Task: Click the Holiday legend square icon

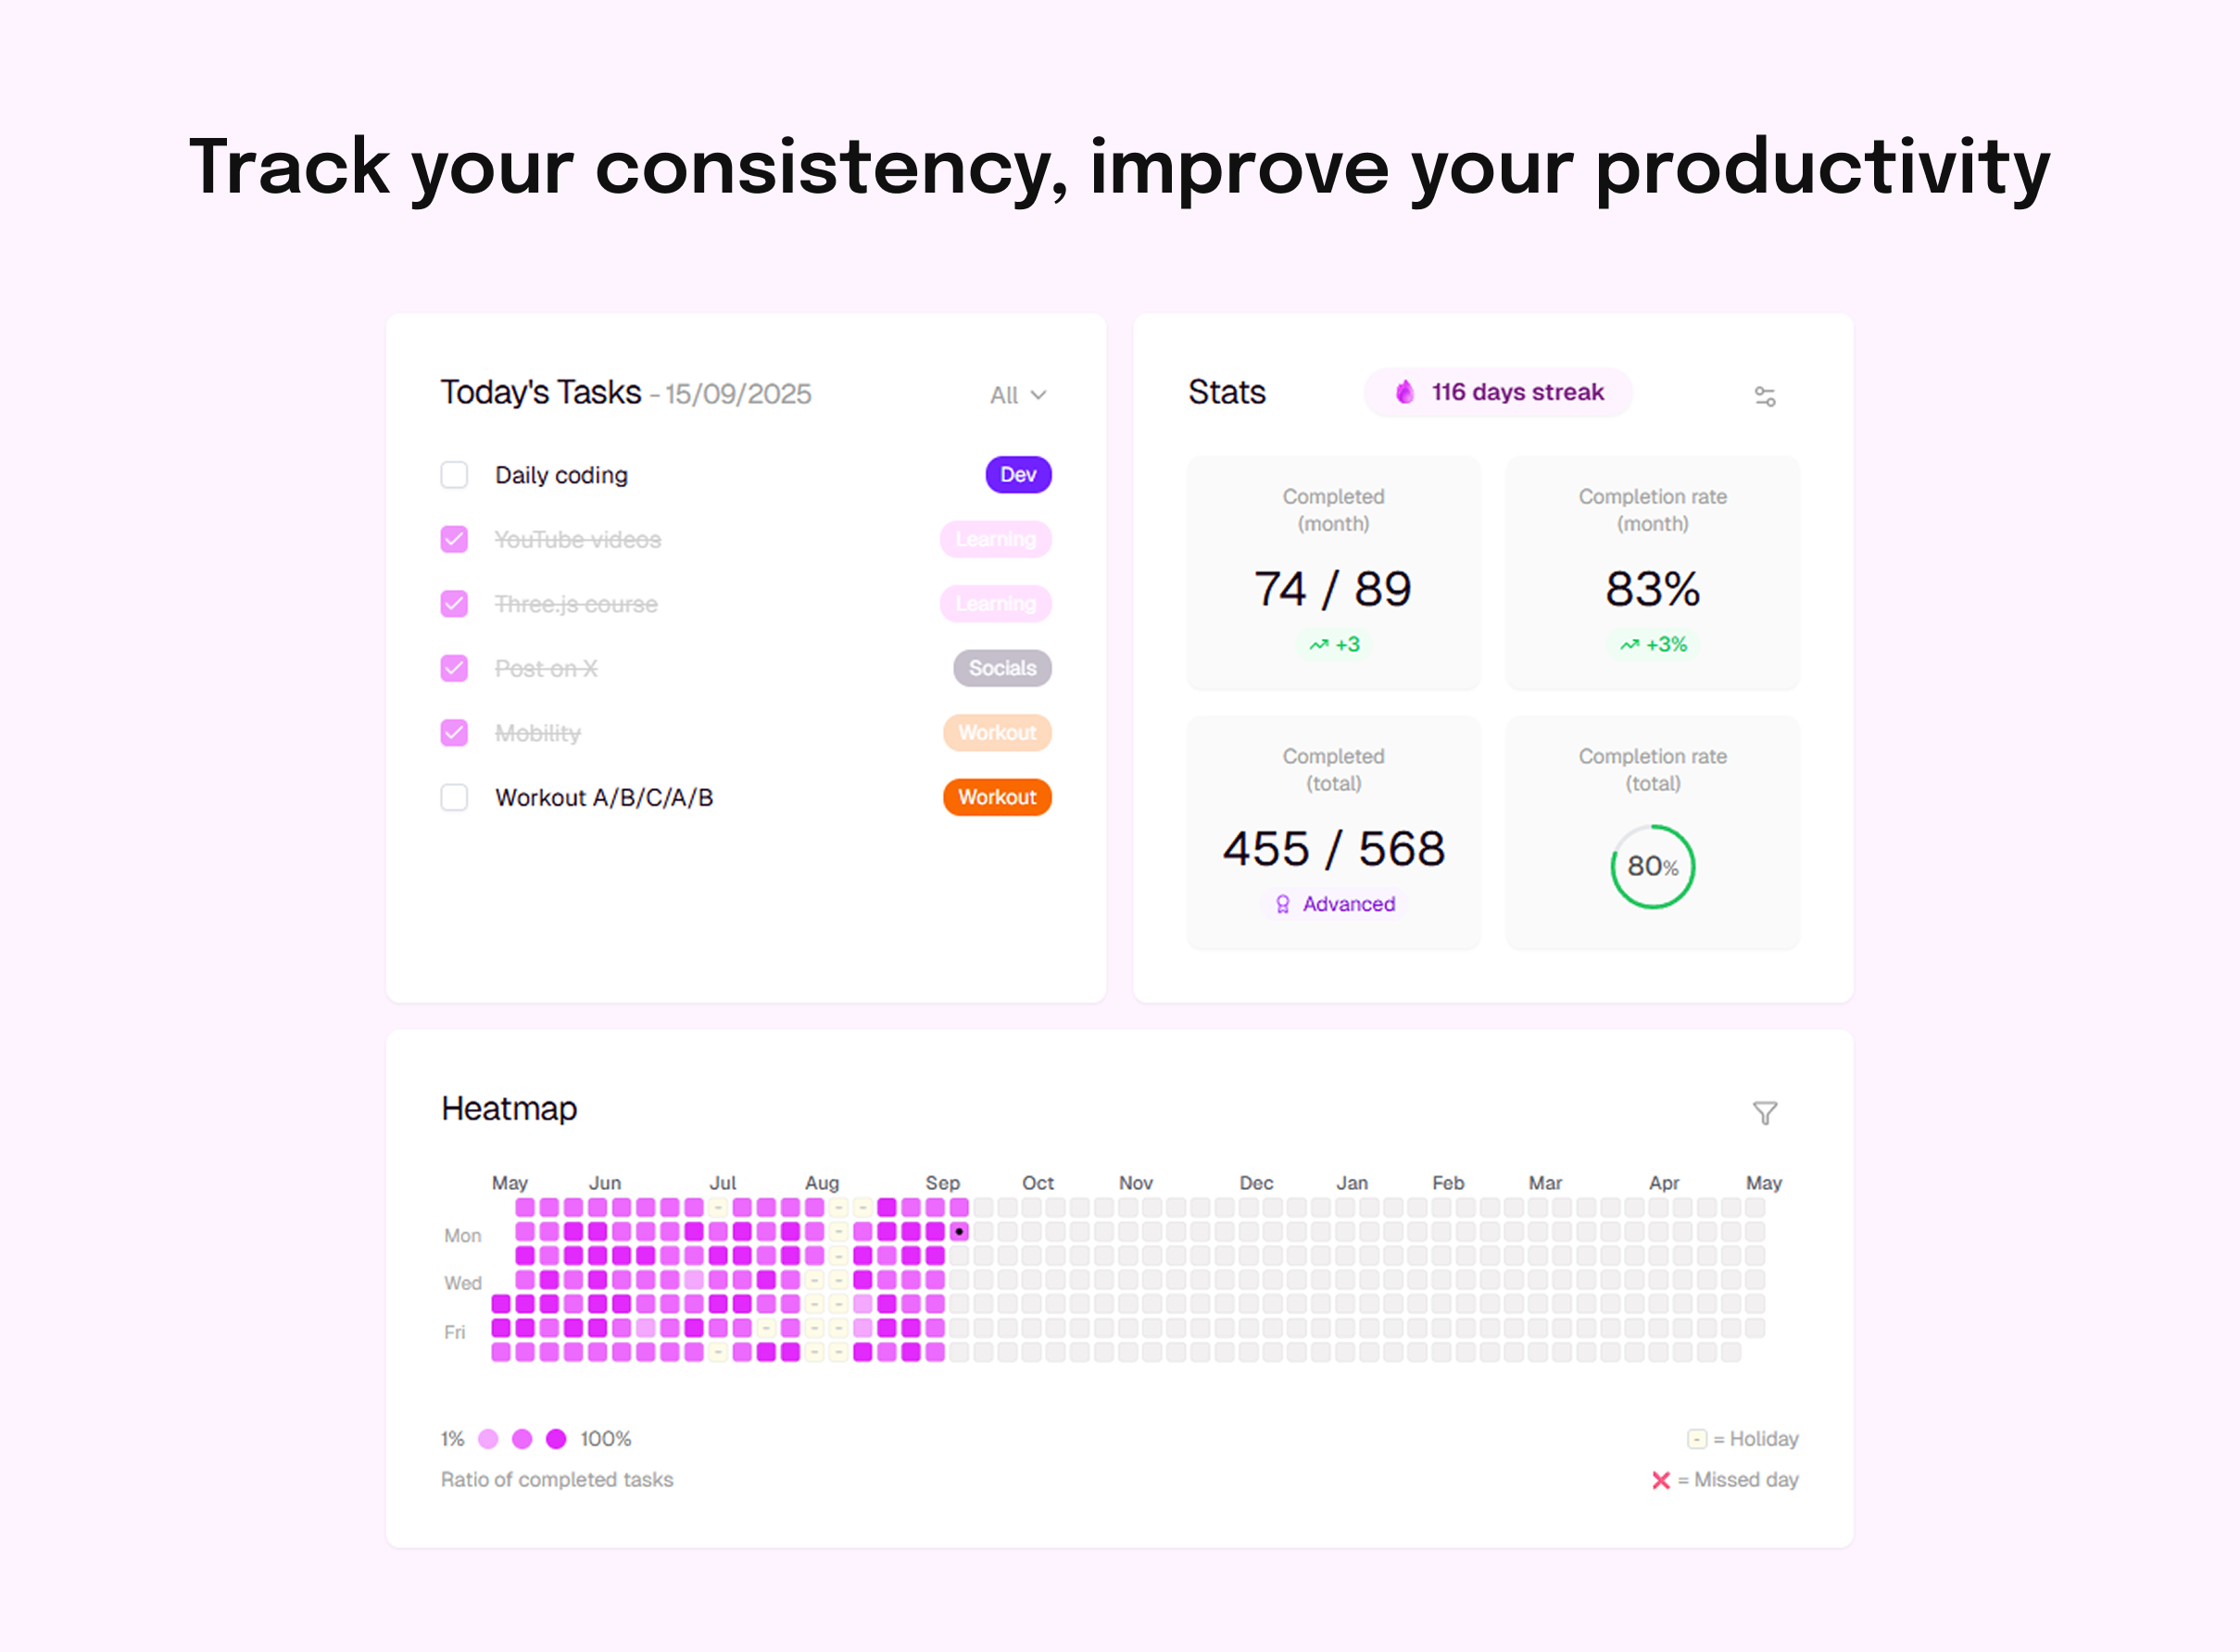Action: click(x=1696, y=1438)
